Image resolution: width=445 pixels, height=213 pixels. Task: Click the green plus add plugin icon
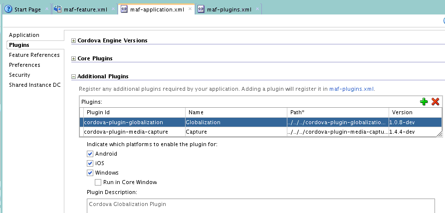(x=424, y=102)
